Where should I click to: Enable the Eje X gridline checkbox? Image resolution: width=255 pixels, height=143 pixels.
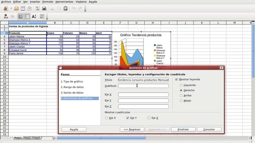coord(106,118)
